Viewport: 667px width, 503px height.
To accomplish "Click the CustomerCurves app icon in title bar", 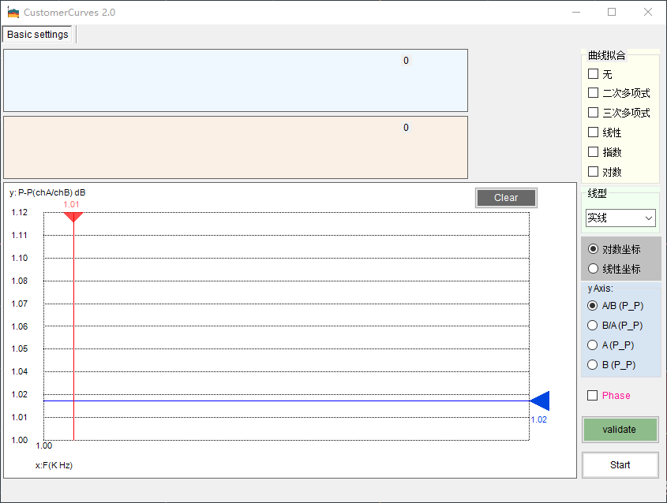I will 13,13.
